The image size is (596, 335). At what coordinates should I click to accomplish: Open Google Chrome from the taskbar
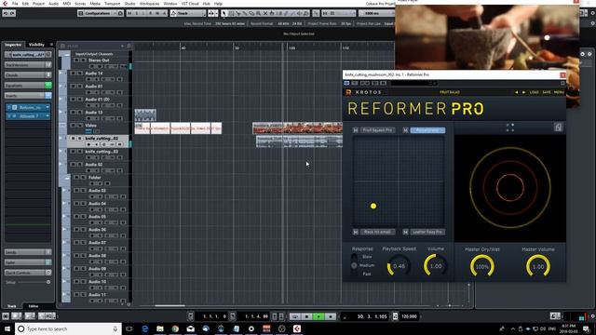[x=175, y=328]
